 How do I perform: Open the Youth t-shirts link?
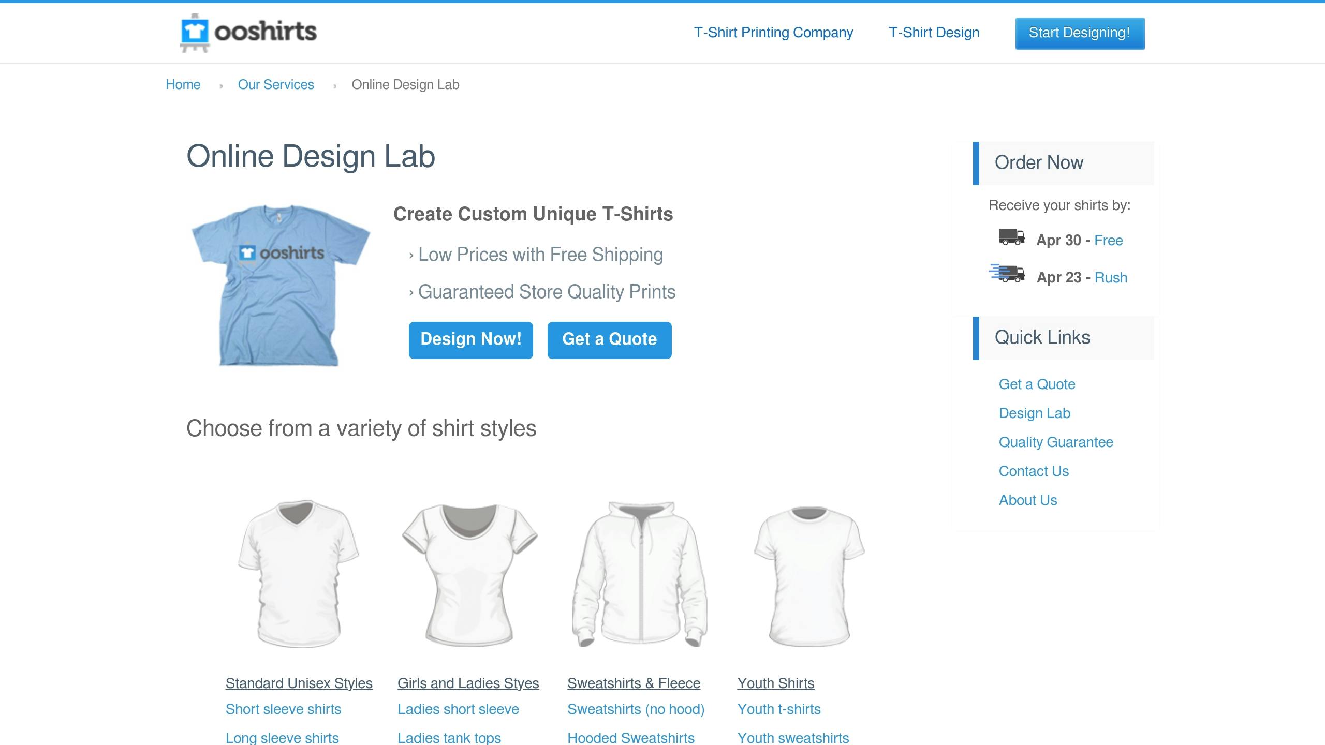(x=779, y=709)
